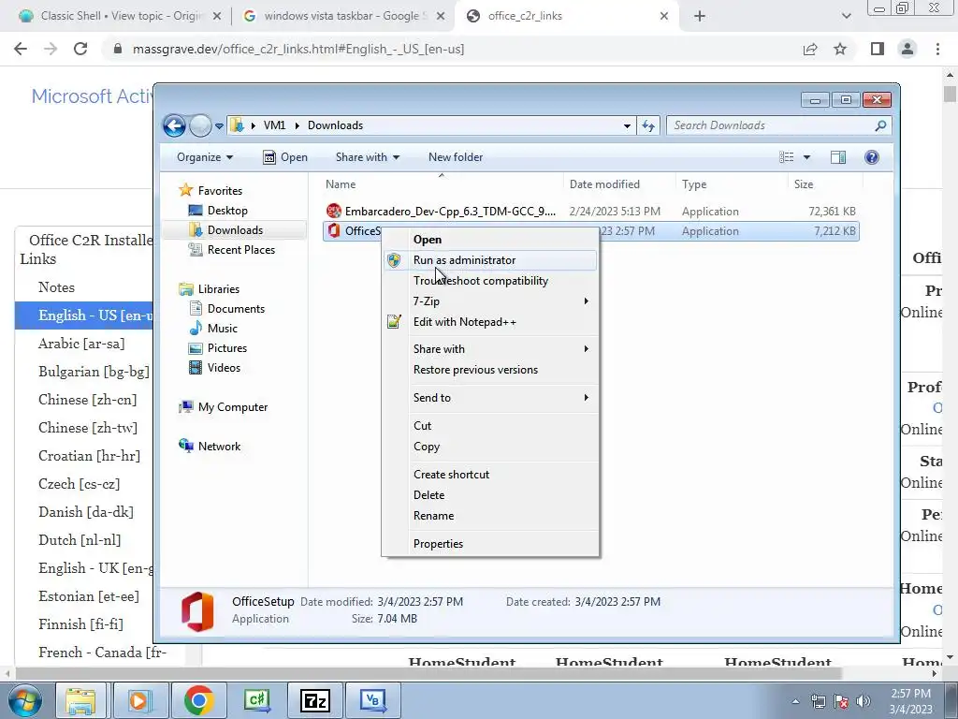Click the Explorer help icon

[872, 157]
